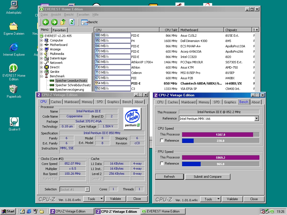Viewport: 287px width, 215px height.
Task: Select Speicher Schreibdurchsatz benchmark item
Action: [x=73, y=85]
